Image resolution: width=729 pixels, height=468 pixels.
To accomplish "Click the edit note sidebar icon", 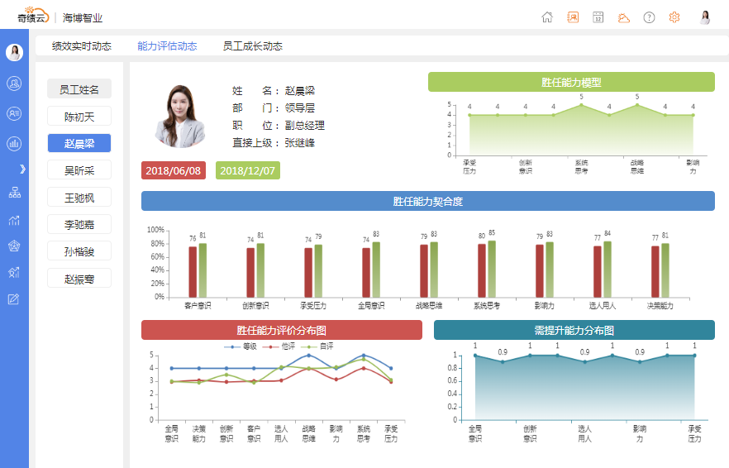I will click(x=14, y=298).
